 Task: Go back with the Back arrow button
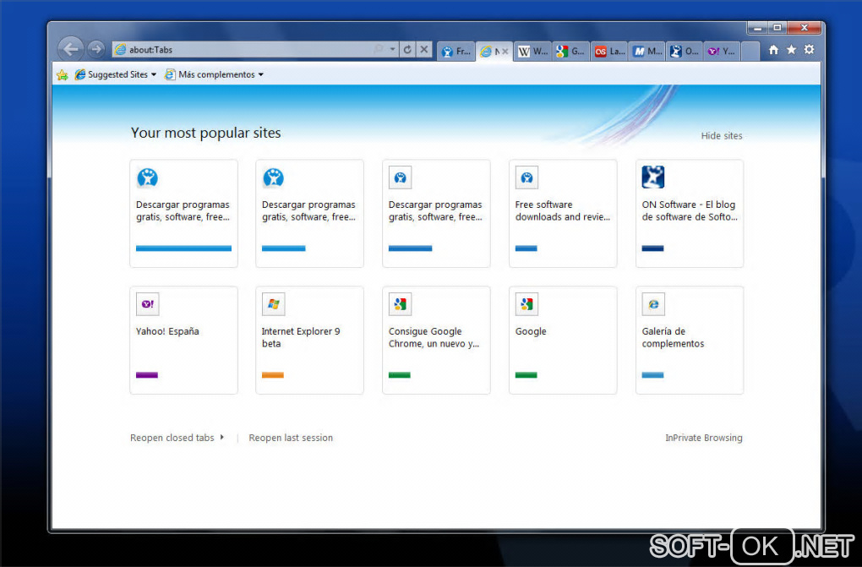point(71,50)
